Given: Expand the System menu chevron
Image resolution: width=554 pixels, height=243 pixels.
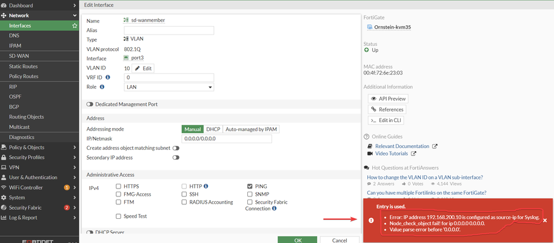Looking at the screenshot, I should 75,198.
